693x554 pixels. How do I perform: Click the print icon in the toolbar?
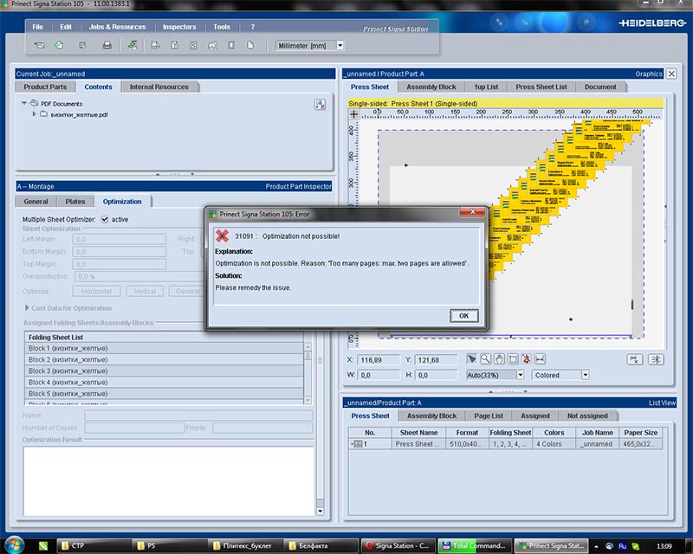[x=107, y=44]
